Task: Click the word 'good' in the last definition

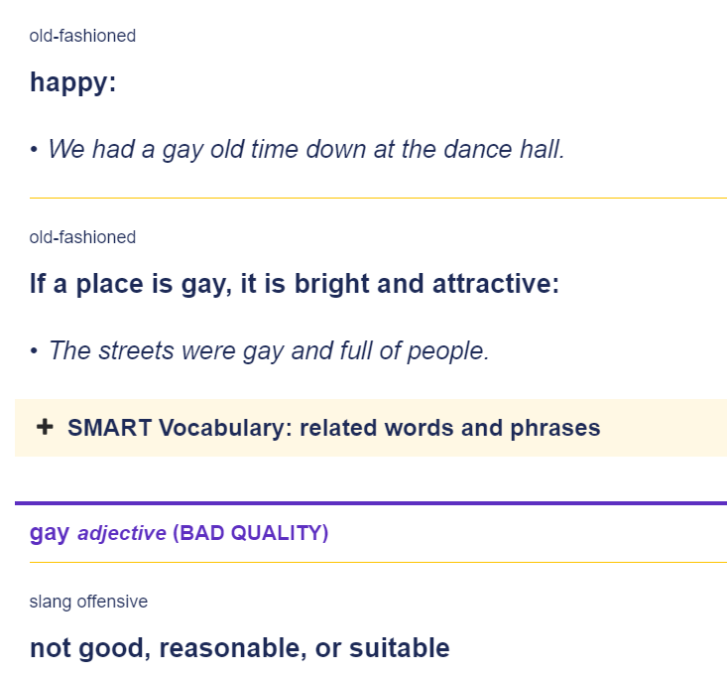Action: click(x=114, y=648)
